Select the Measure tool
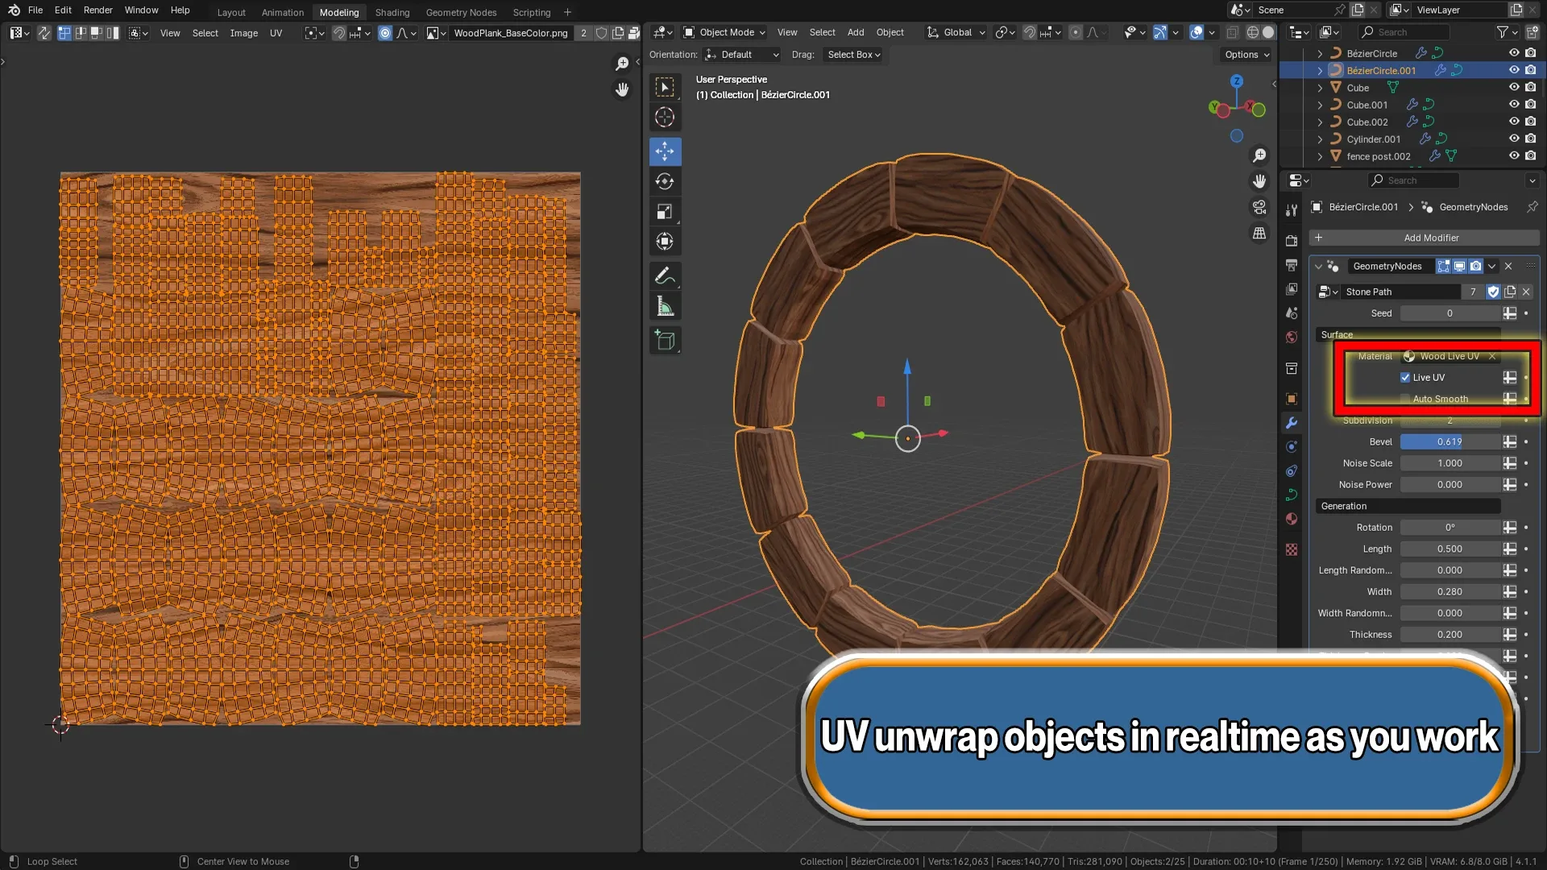Screen dimensions: 1547x870 [x=665, y=305]
